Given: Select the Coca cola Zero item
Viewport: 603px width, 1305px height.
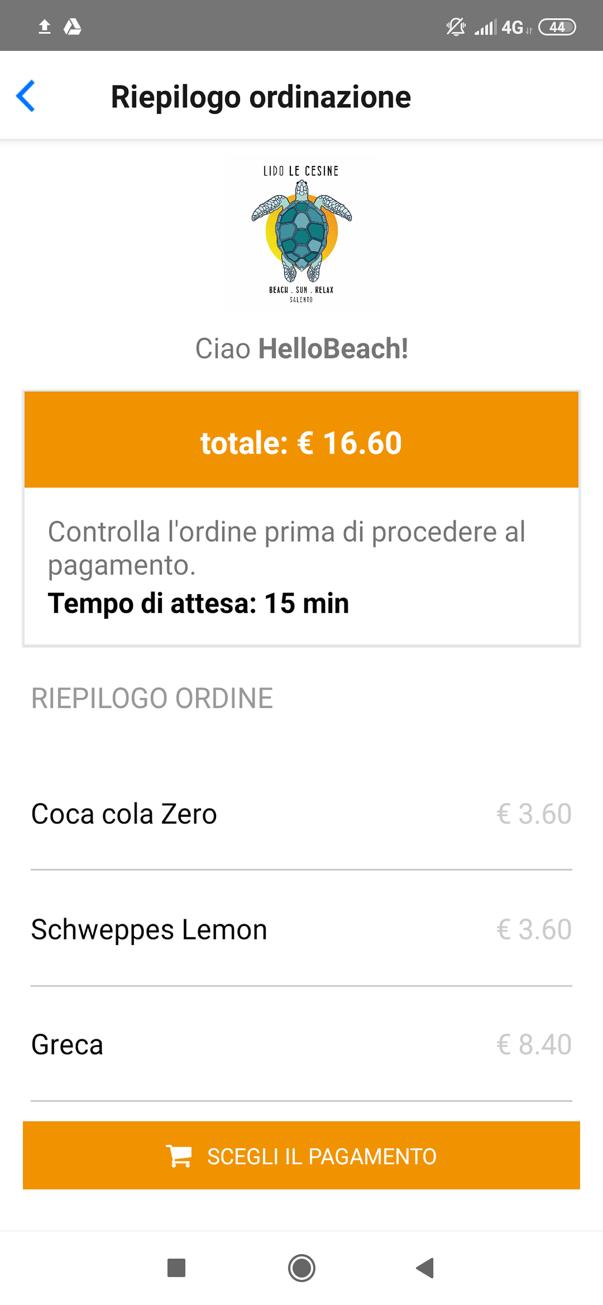Looking at the screenshot, I should pos(124,814).
